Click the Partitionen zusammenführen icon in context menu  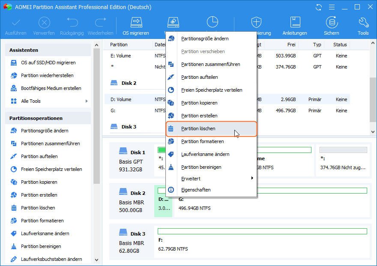click(171, 64)
